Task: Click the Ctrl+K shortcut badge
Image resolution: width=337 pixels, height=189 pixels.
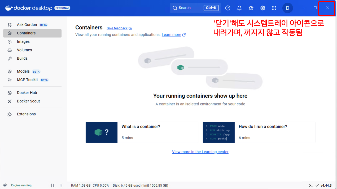Action: (211, 8)
